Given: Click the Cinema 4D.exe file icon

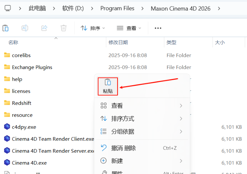Looking at the screenshot, I should point(7,162).
